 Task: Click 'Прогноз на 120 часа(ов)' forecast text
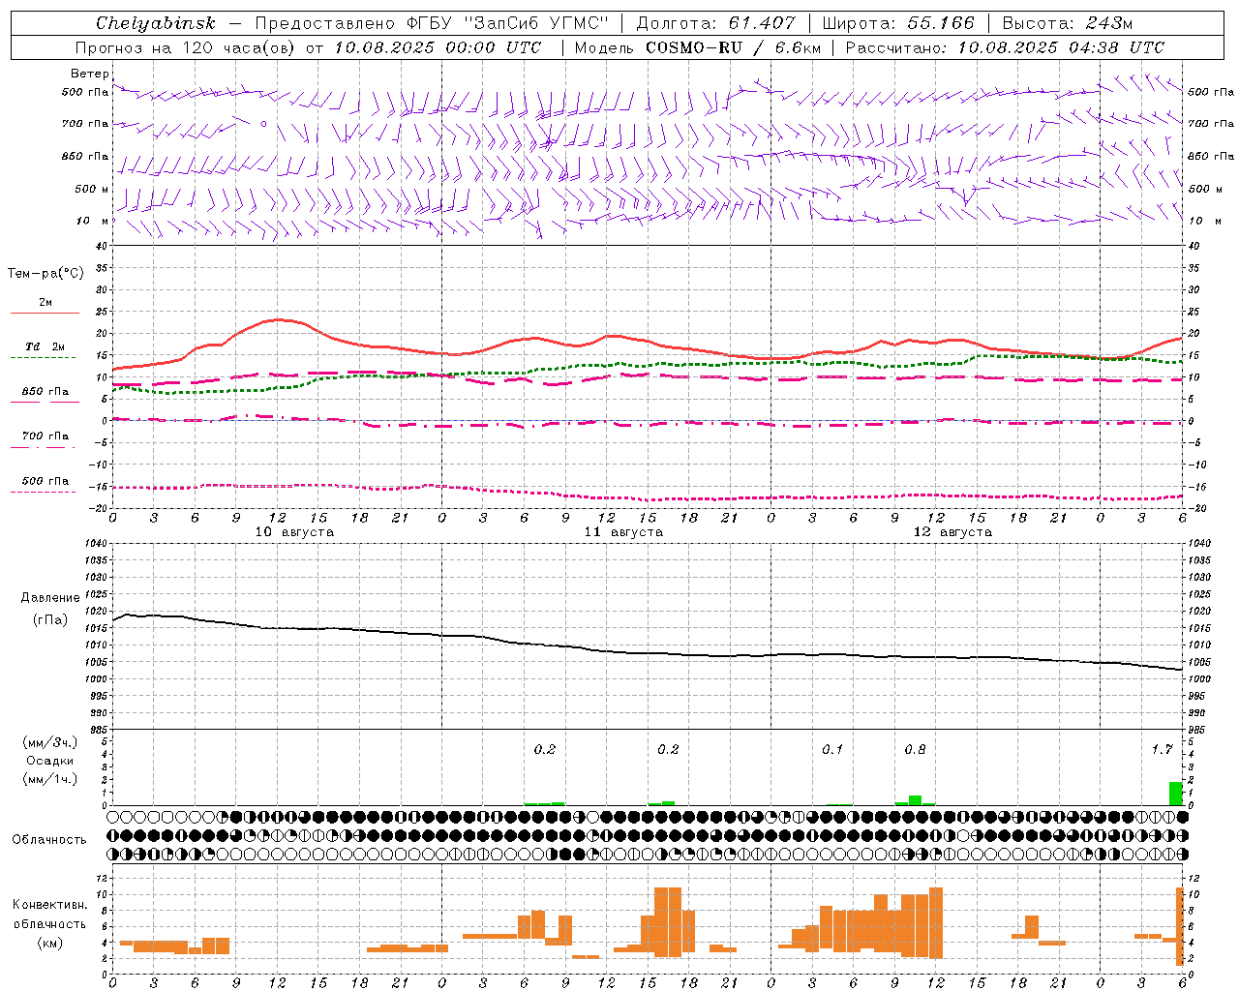(x=186, y=47)
